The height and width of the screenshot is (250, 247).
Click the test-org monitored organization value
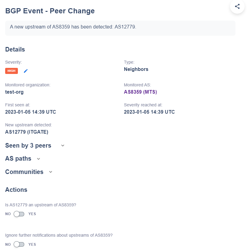tap(14, 92)
